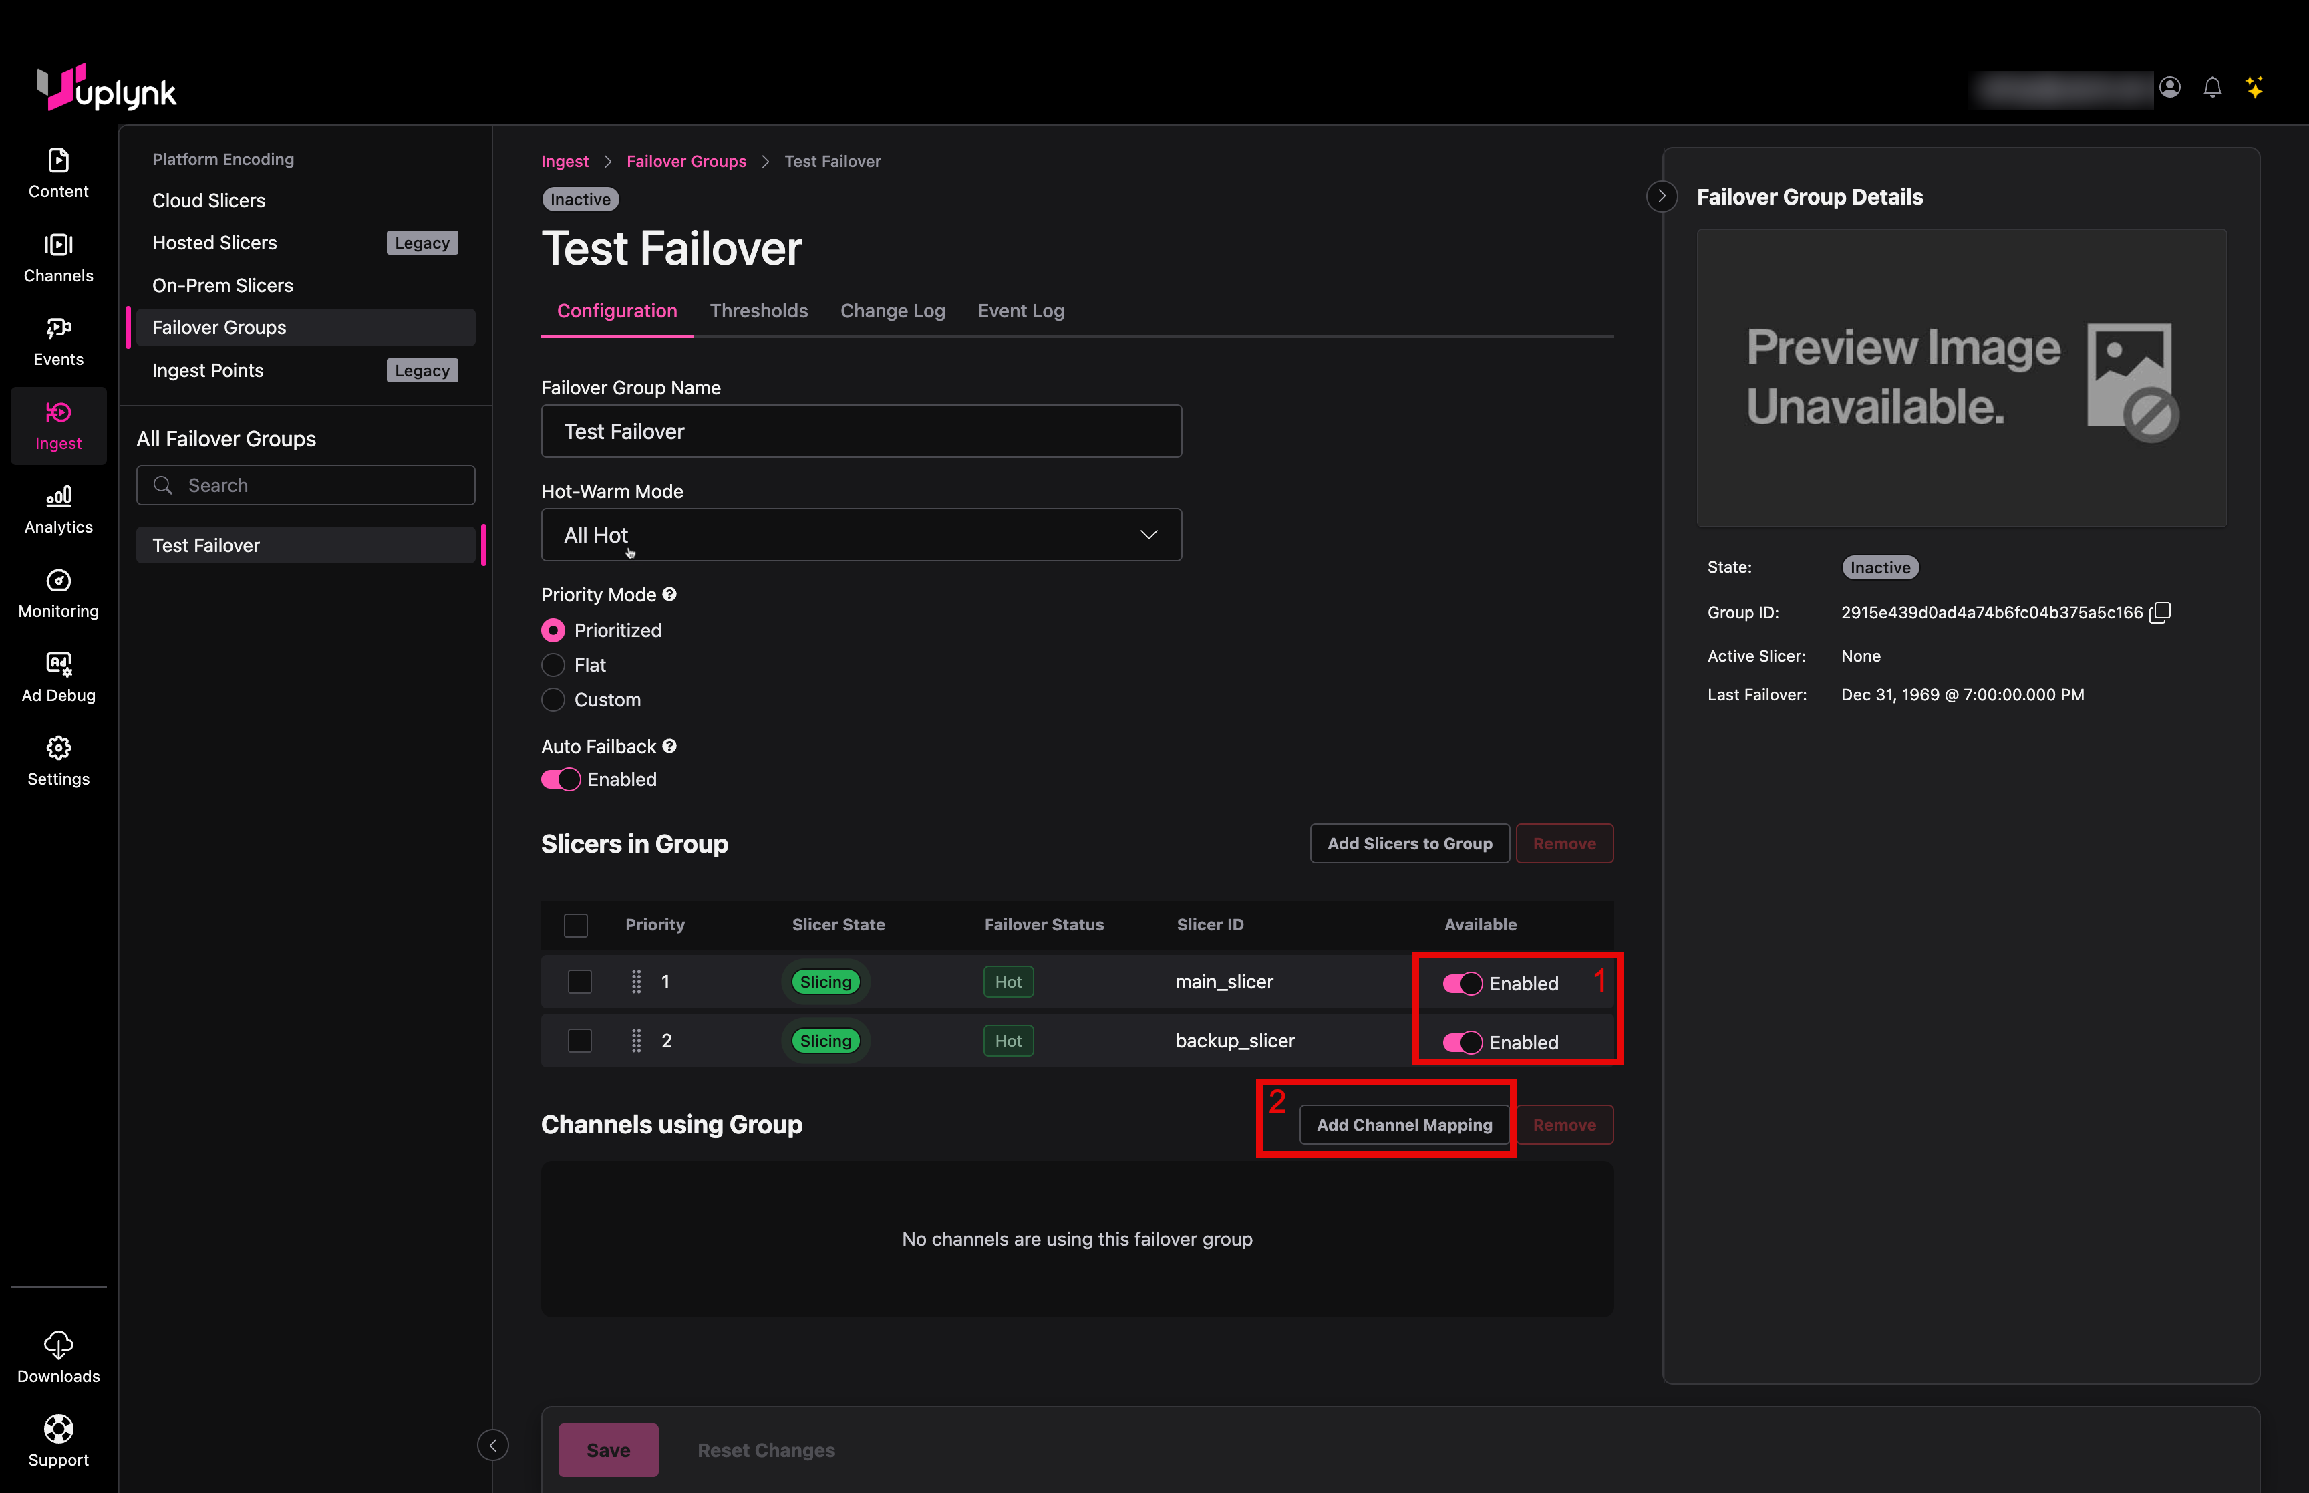Click the Priority Mode help icon

(669, 594)
